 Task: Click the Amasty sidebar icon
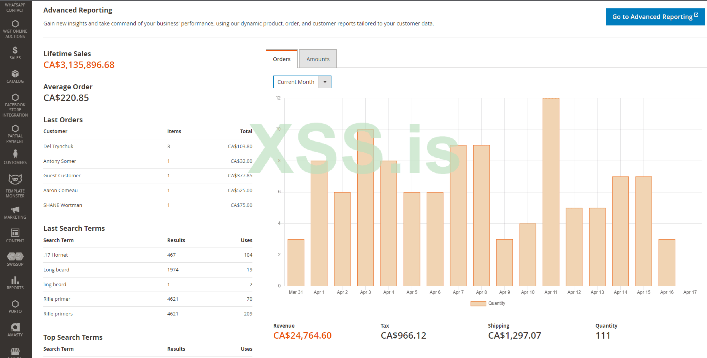pos(15,330)
